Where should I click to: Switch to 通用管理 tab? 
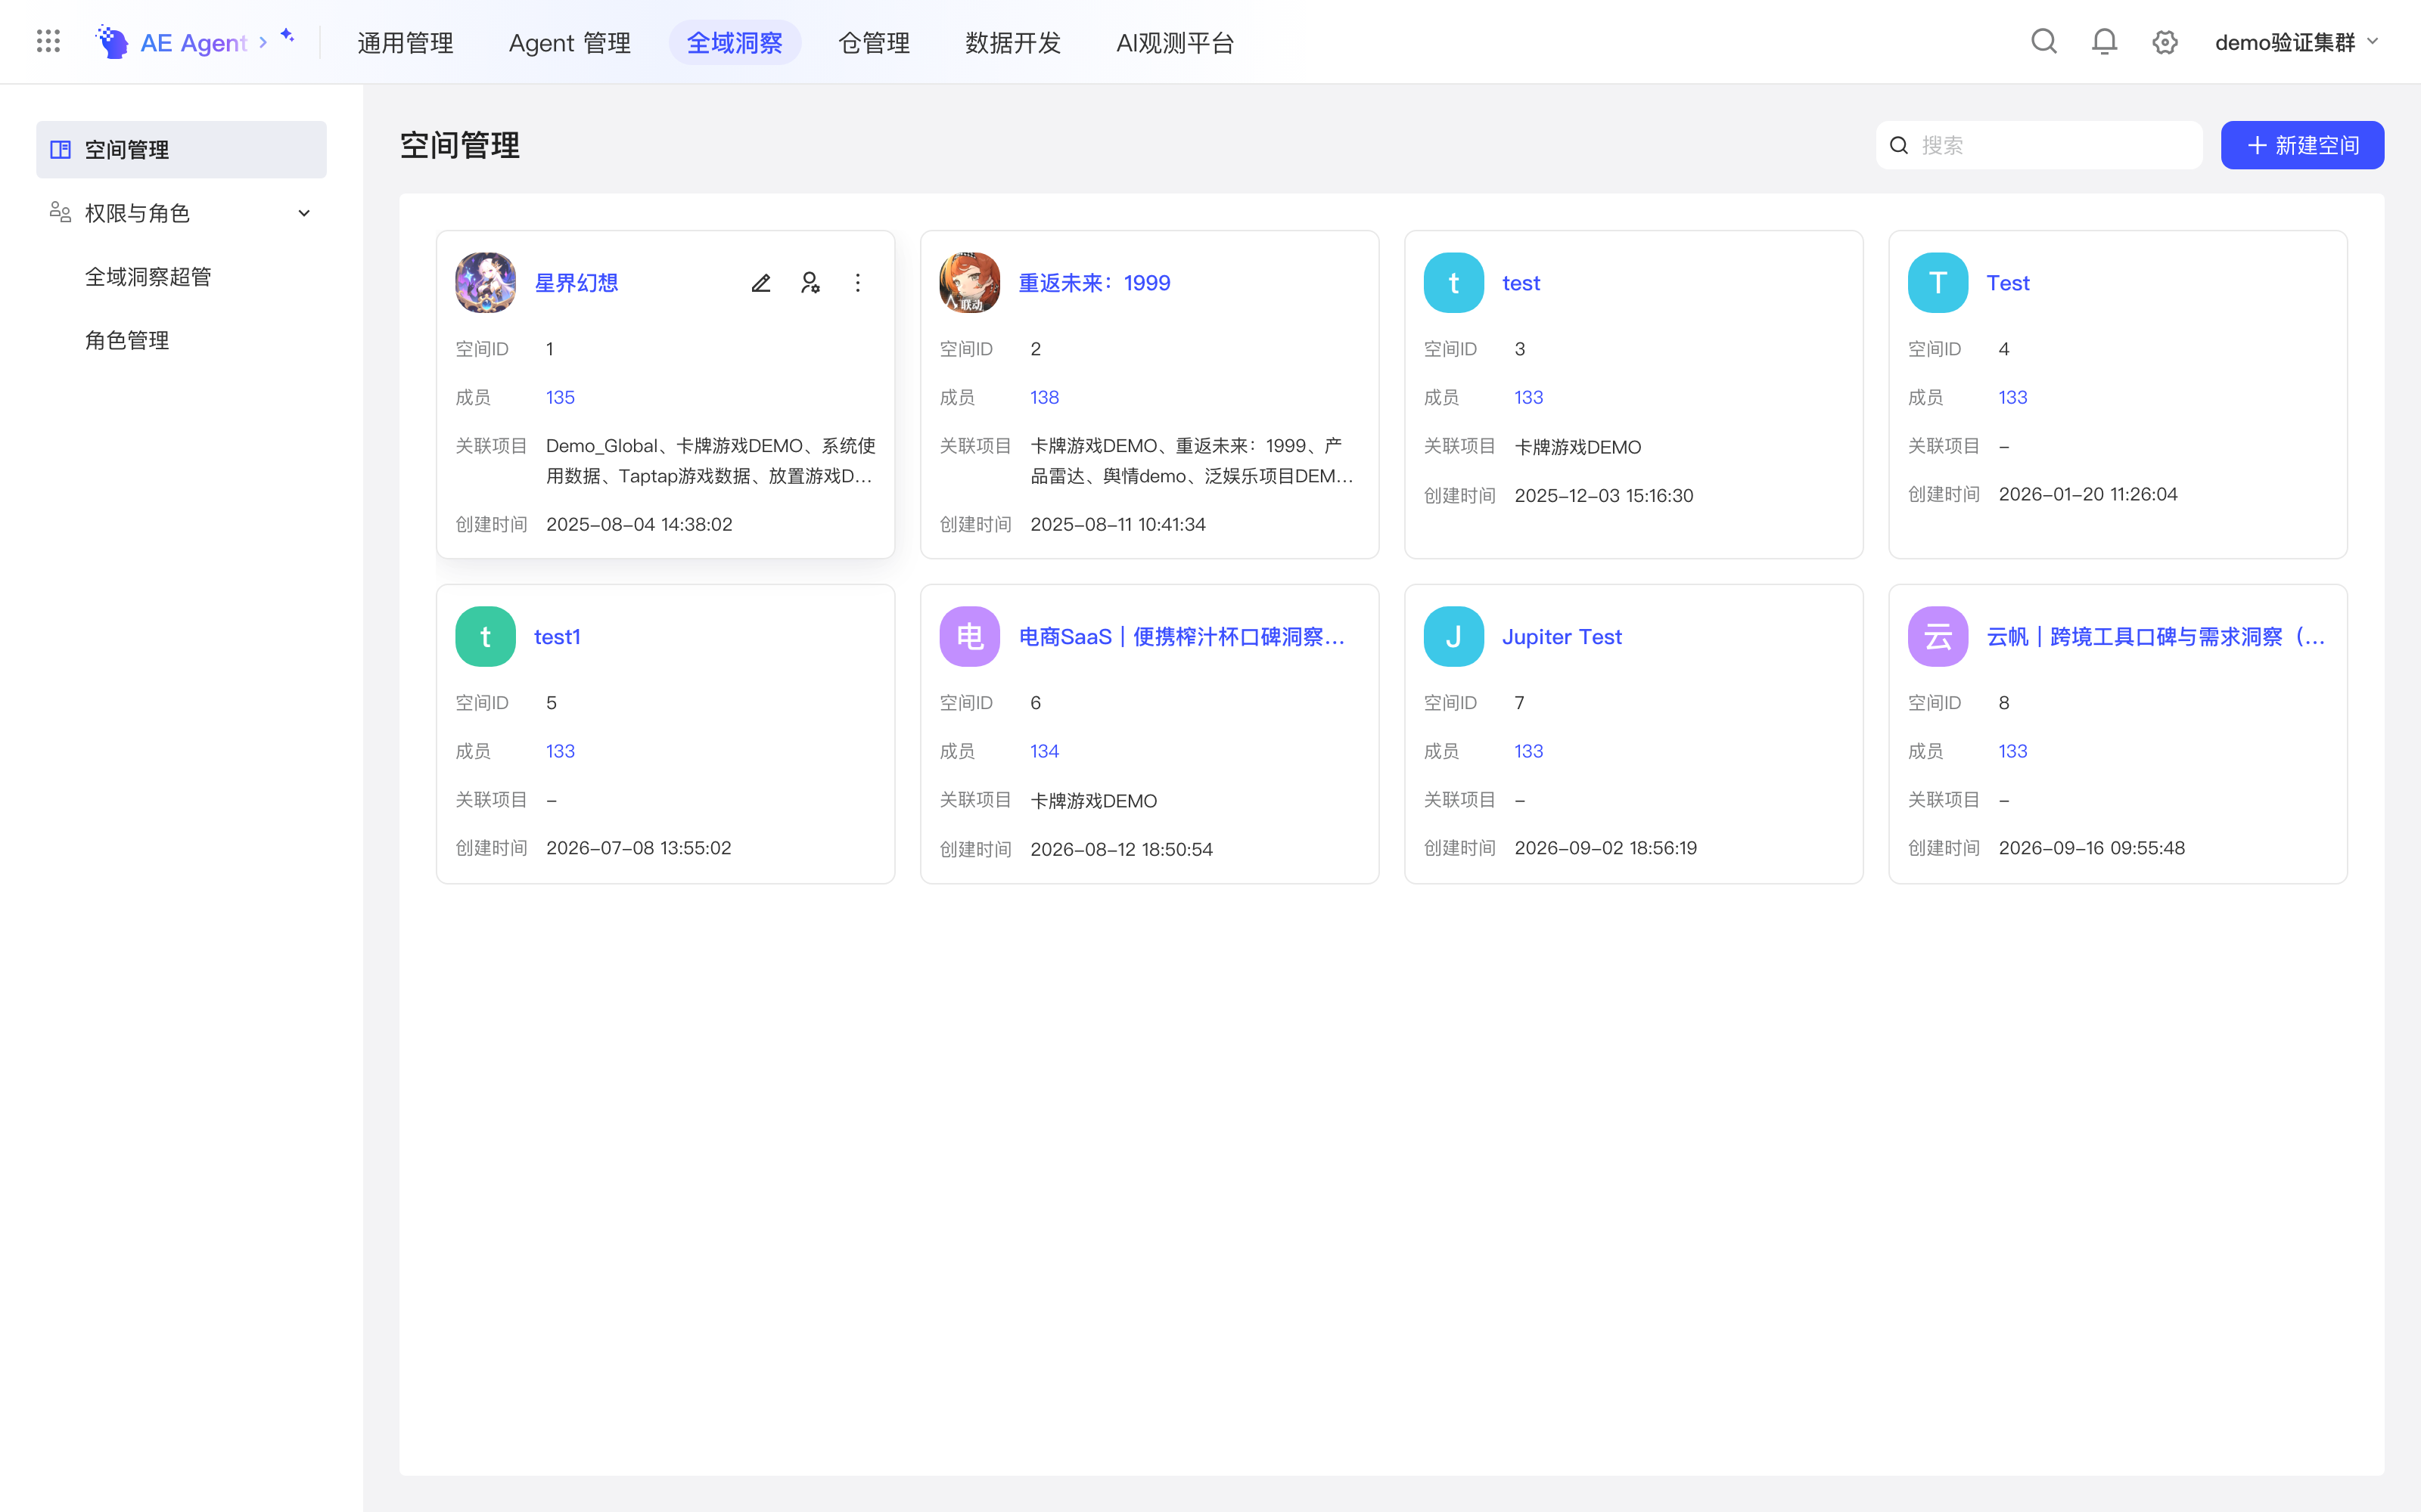406,42
